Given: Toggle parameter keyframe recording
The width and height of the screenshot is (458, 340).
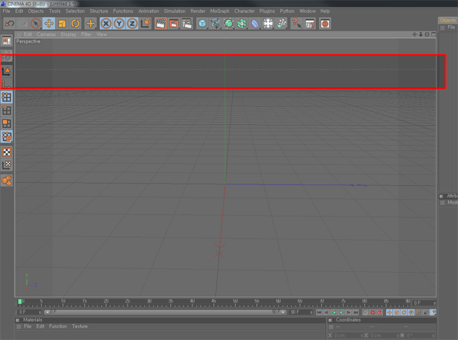Looking at the screenshot, I should 411,313.
